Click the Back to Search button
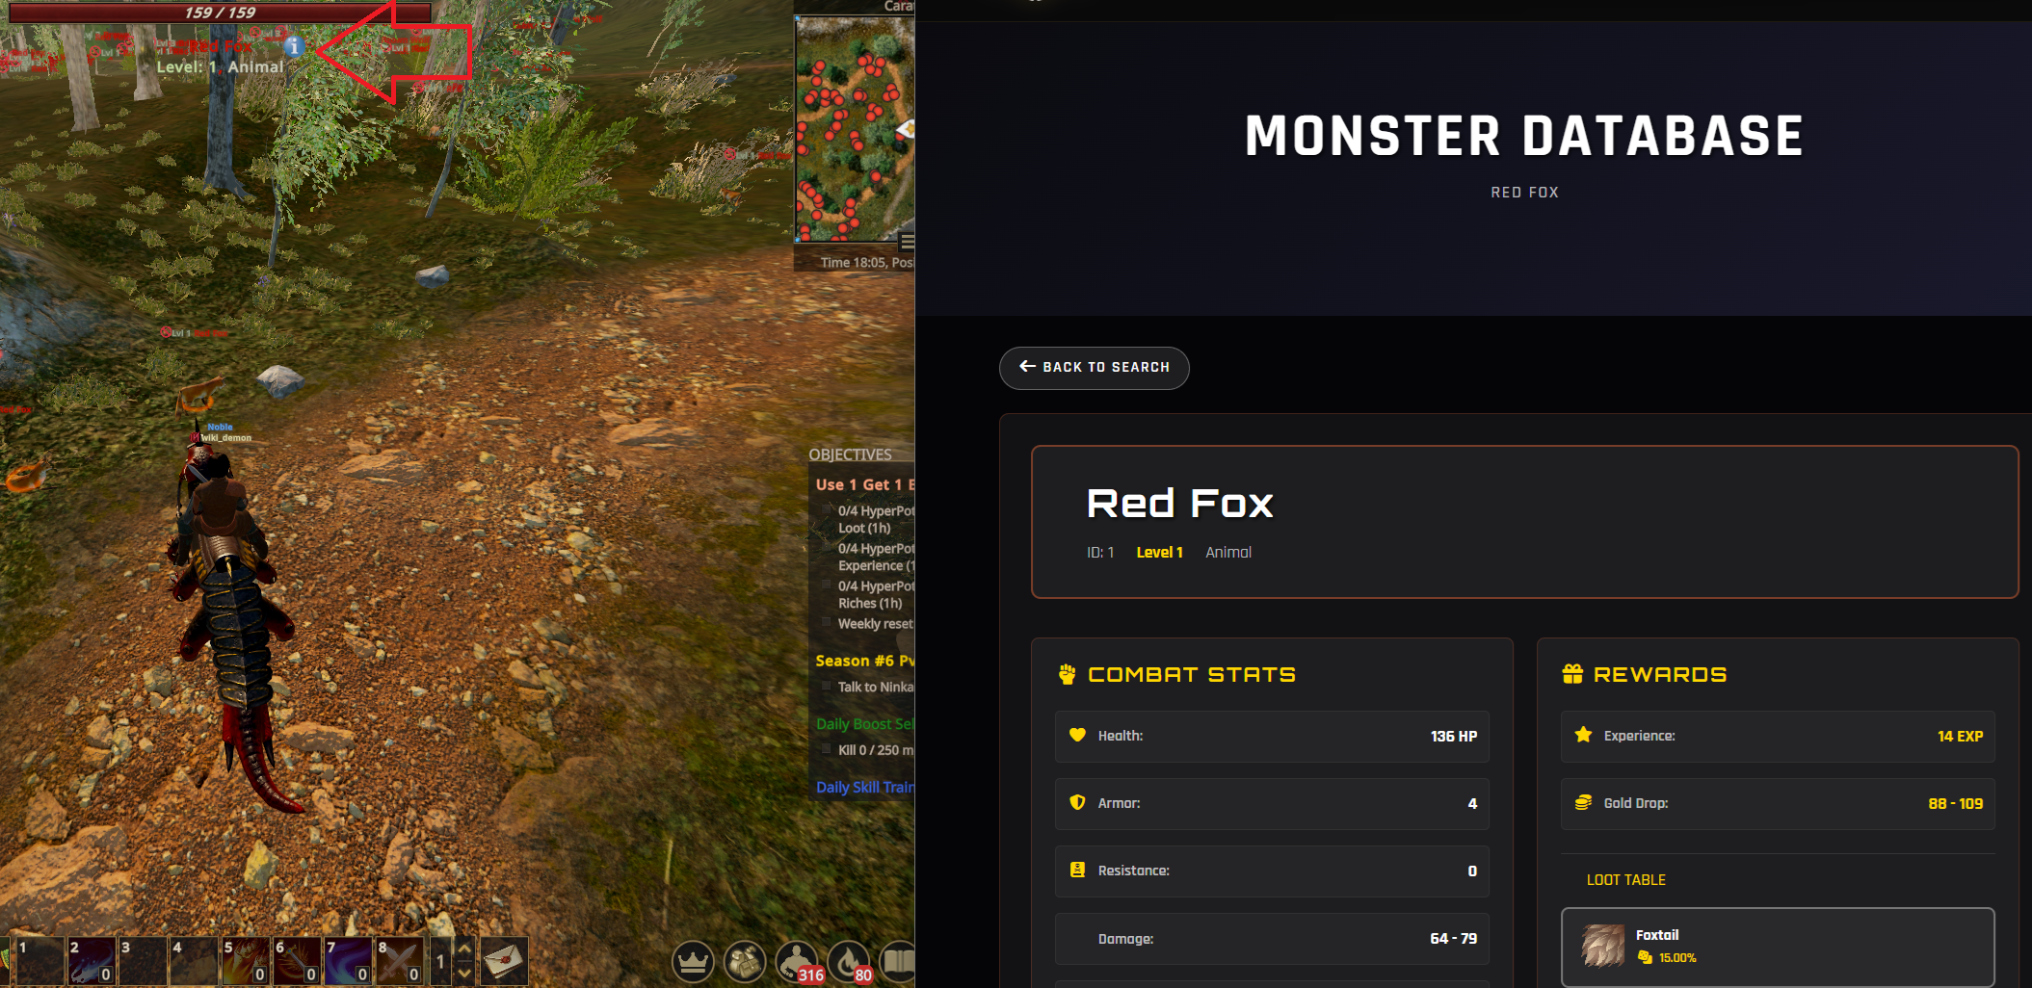2032x988 pixels. click(1094, 368)
